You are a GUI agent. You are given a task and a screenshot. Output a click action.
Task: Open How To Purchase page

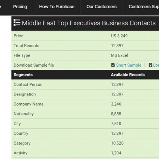[57, 7]
